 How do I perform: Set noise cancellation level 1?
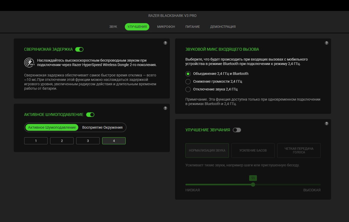click(36, 141)
